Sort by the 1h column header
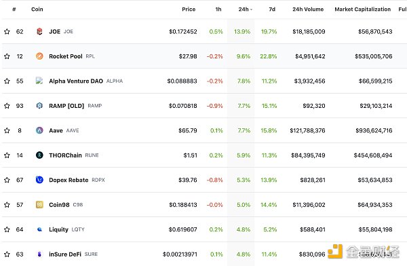The width and height of the screenshot is (407, 266). 218,9
